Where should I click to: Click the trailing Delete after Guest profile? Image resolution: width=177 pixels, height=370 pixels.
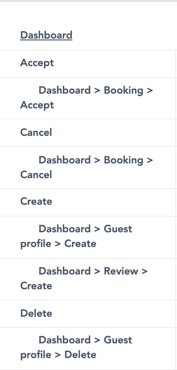[x=80, y=355]
